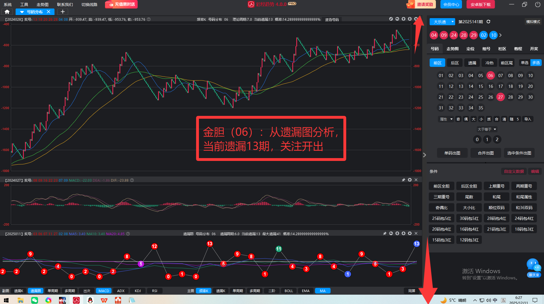Add a new tab with plus button
Viewport: 544px width, 304px height.
click(x=63, y=12)
